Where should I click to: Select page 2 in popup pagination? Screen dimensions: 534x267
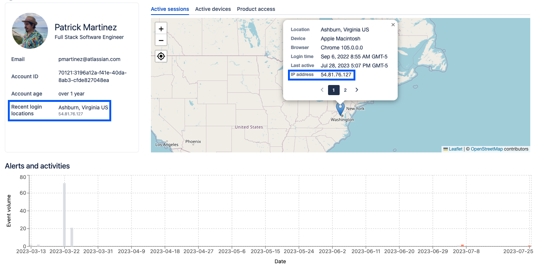pyautogui.click(x=345, y=90)
